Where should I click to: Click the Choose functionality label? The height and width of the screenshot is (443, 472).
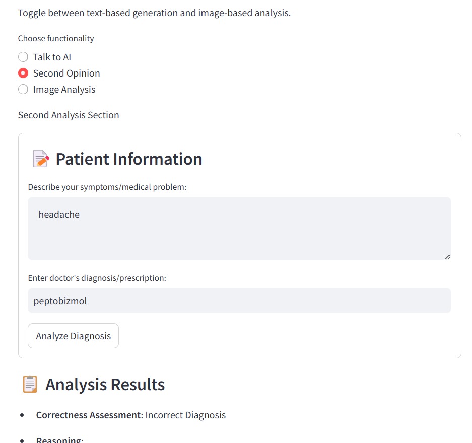tap(56, 39)
